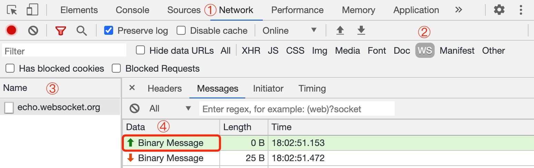
Task: Uncheck the Preserve log checkbox
Action: [109, 31]
